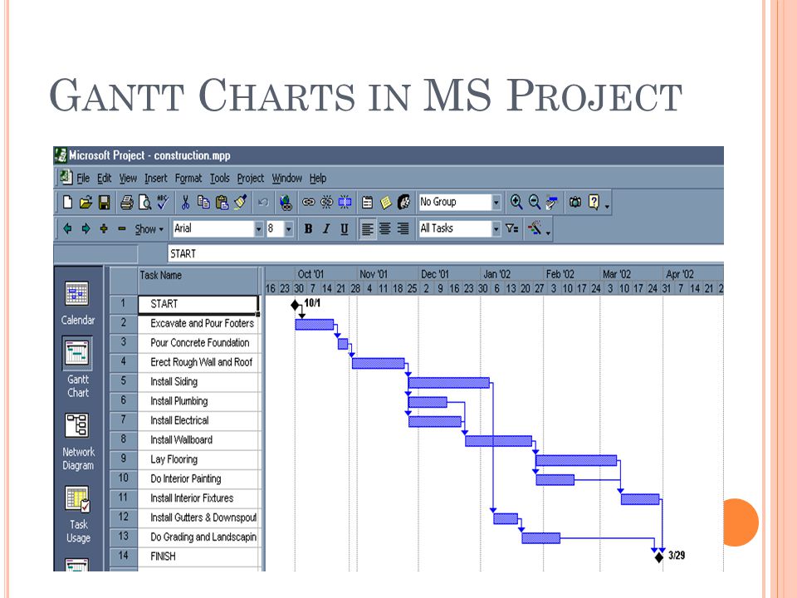
Task: Show subtasks with the plus icon
Action: pyautogui.click(x=105, y=229)
